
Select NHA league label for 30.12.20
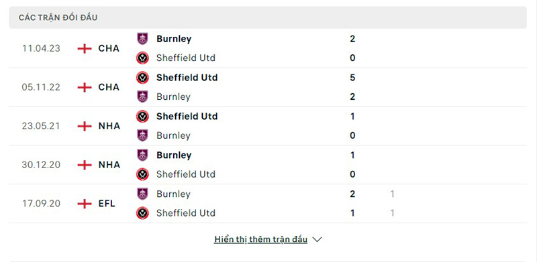[x=109, y=165]
